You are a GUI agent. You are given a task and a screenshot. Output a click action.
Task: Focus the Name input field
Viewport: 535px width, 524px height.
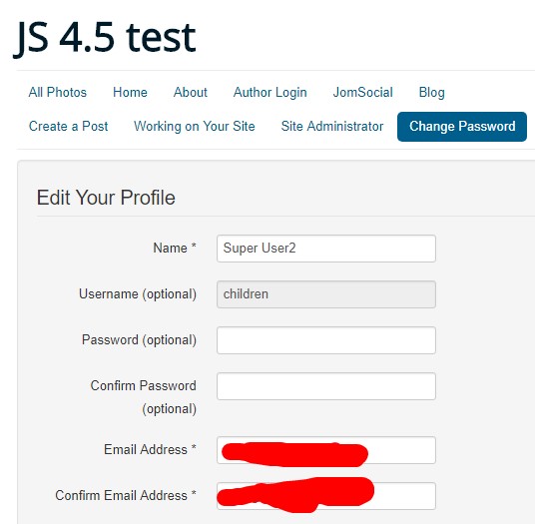tap(326, 249)
